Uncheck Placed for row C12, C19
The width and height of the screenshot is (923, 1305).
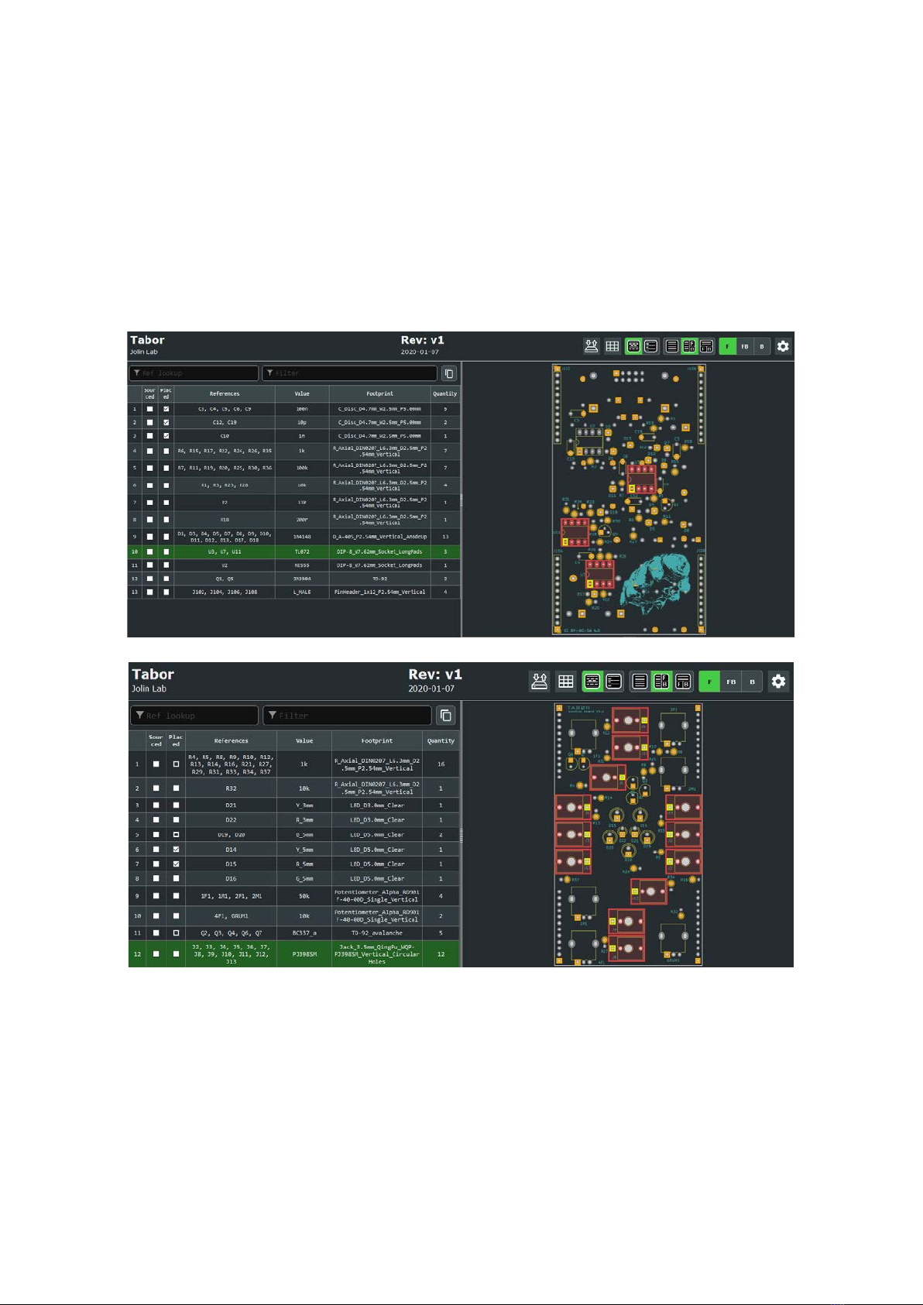coord(166,422)
